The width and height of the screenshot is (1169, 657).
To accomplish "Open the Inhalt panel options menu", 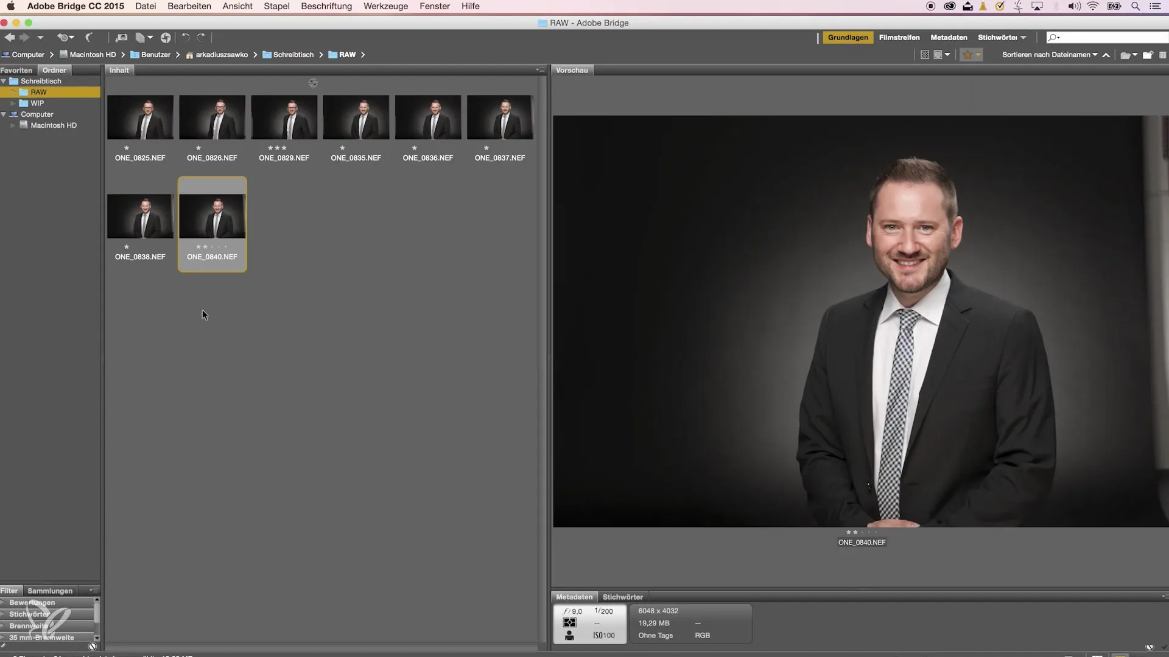I will pyautogui.click(x=540, y=70).
